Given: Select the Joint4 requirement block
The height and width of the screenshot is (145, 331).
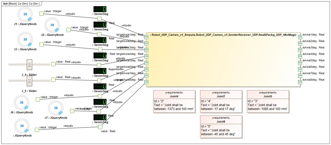Looking at the screenshot, I should (174, 101).
